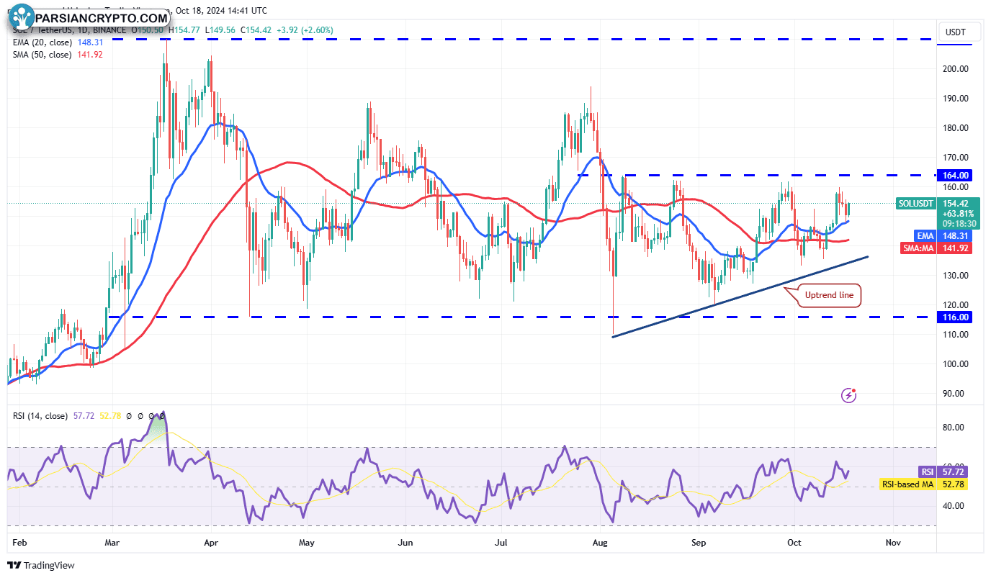Click the 200.00 price axis label
This screenshot has height=578, width=991.
[x=954, y=69]
